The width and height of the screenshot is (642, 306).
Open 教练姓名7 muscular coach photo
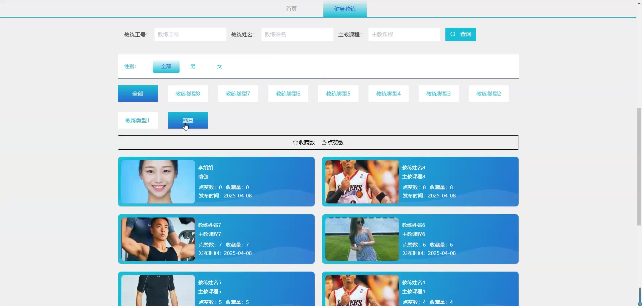coord(158,239)
